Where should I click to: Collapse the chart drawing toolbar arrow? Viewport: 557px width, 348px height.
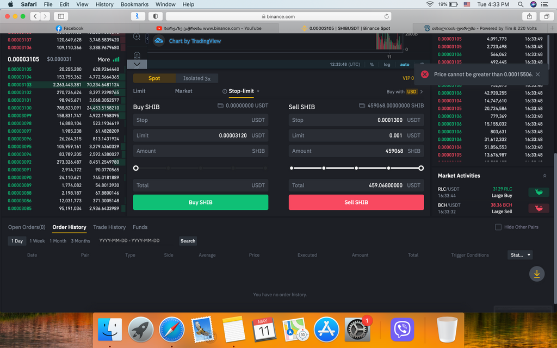click(x=147, y=39)
